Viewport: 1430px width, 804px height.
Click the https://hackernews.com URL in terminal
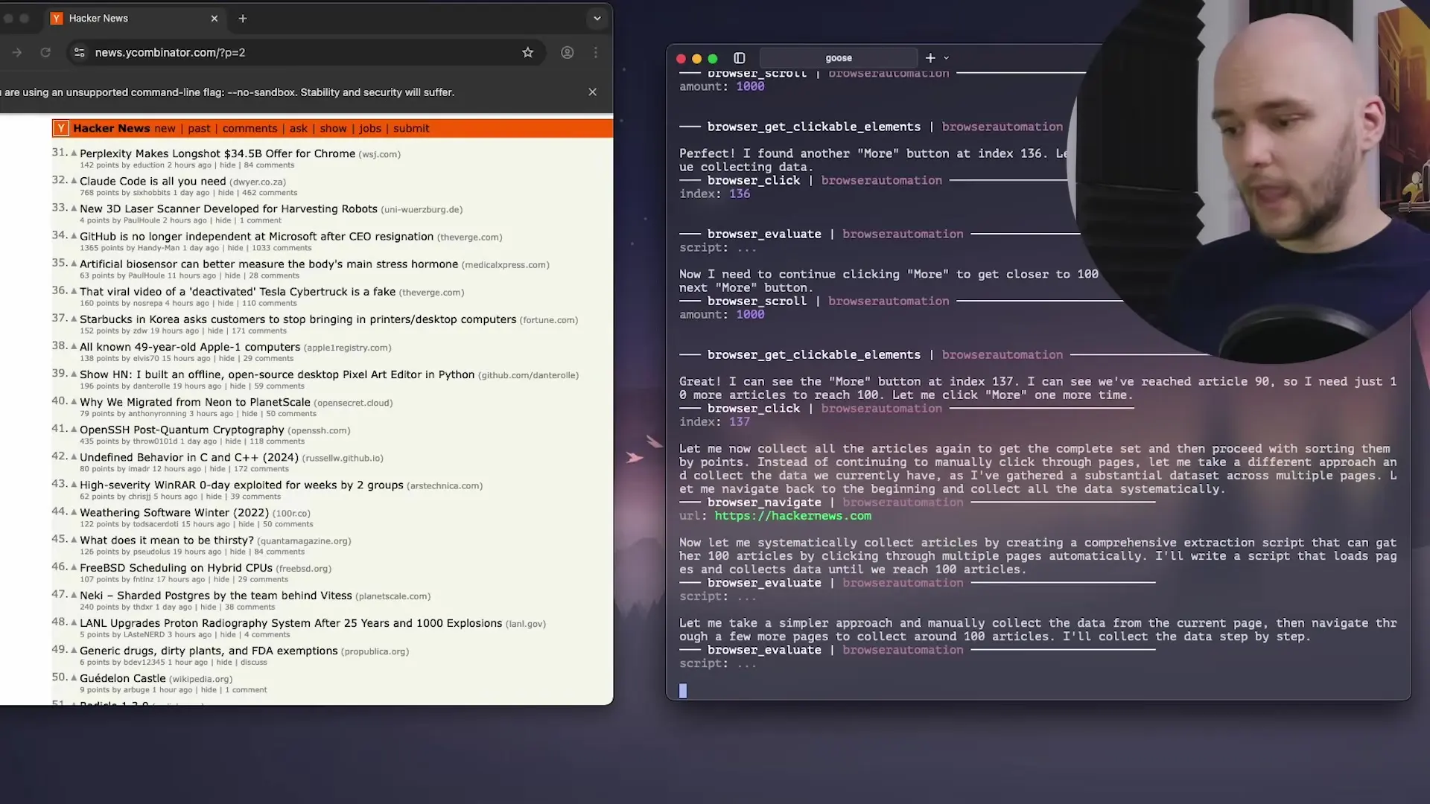click(792, 515)
